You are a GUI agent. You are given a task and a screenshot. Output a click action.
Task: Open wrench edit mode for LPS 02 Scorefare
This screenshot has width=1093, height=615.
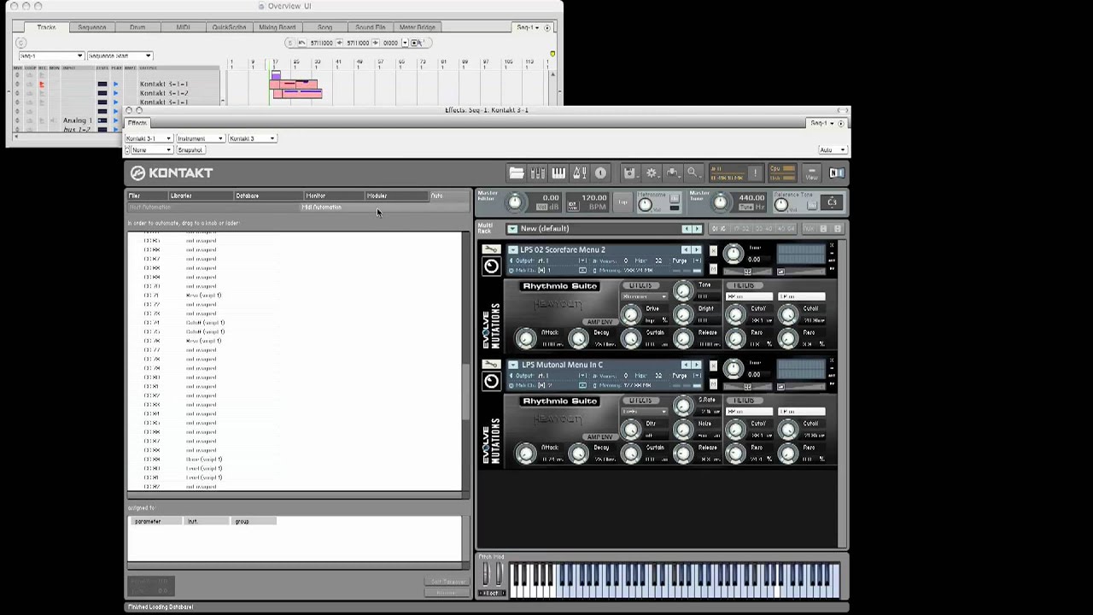[x=491, y=249]
